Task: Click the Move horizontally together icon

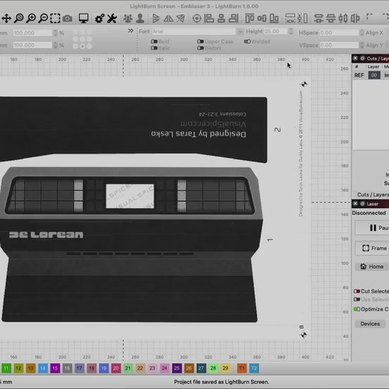Action: 318,18
